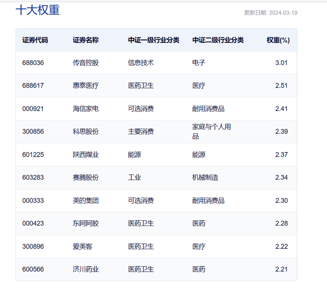The height and width of the screenshot is (291, 327).
Task: Click weight value 2.34
Action: click(281, 178)
